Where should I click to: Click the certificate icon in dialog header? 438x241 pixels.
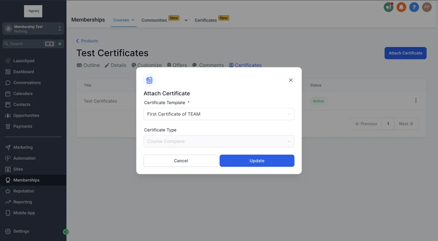click(149, 80)
